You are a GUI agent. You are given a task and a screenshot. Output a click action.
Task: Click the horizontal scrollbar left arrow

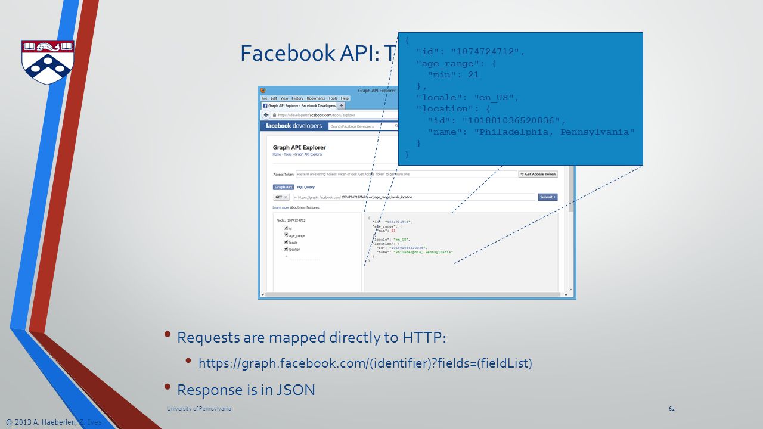coord(263,294)
